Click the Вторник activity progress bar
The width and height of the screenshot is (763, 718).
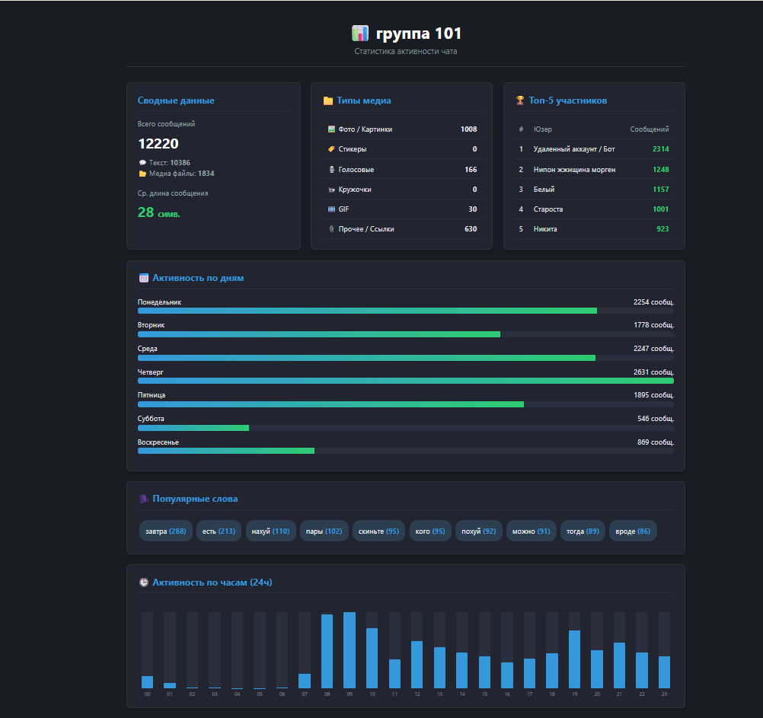[406, 334]
